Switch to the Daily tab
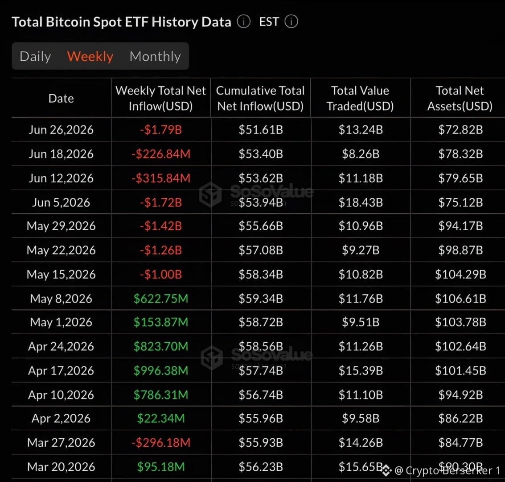 [x=35, y=56]
